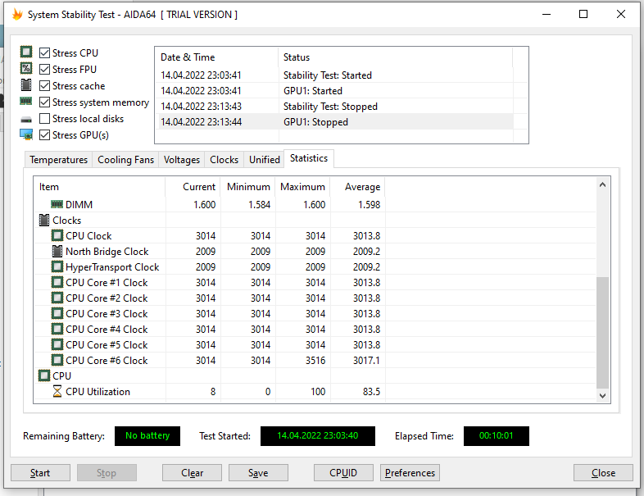Maximize the AIDA64 window

pos(583,15)
